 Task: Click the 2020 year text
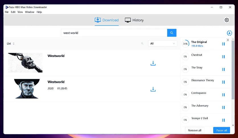[x=51, y=88]
